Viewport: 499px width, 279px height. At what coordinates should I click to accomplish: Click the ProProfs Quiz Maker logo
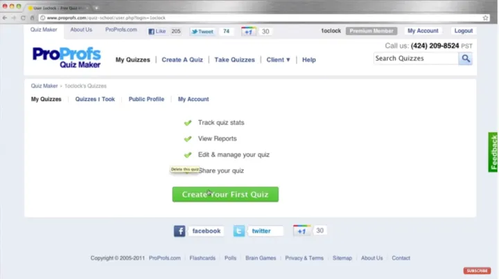pyautogui.click(x=67, y=57)
